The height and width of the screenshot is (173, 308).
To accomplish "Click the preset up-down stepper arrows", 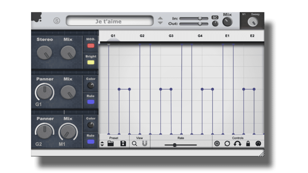I will point(160,21).
